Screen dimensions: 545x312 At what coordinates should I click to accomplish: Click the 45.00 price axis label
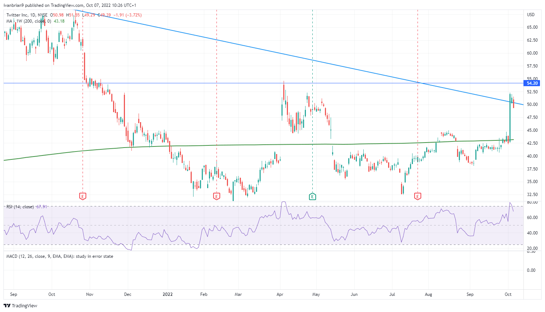pyautogui.click(x=532, y=130)
